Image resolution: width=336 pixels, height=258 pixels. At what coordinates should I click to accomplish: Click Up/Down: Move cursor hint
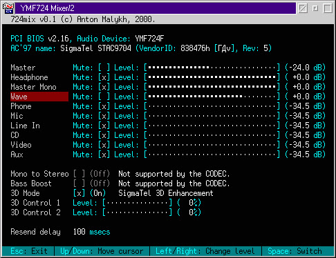click(102, 251)
